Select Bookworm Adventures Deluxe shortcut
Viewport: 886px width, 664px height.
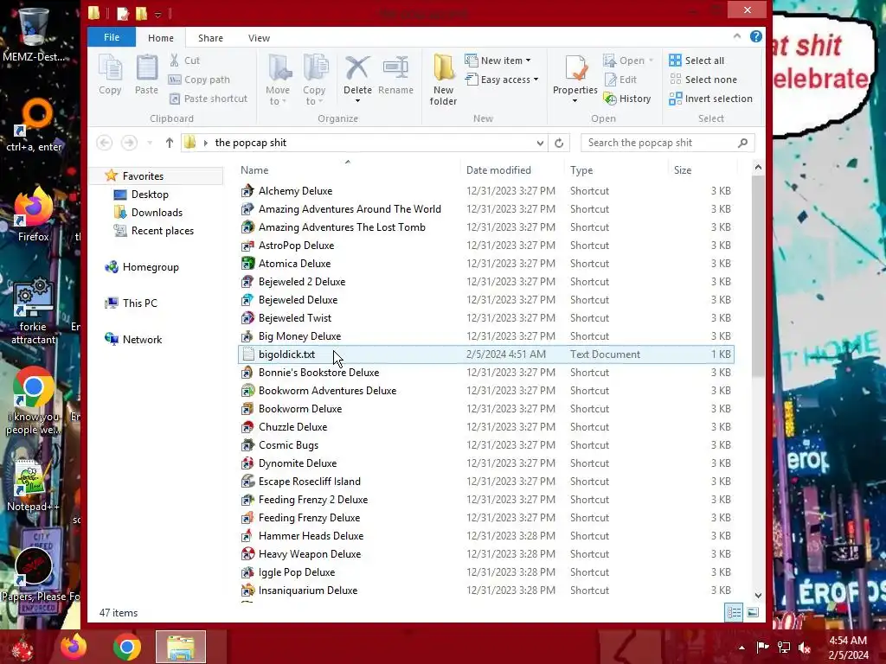(x=486, y=391)
